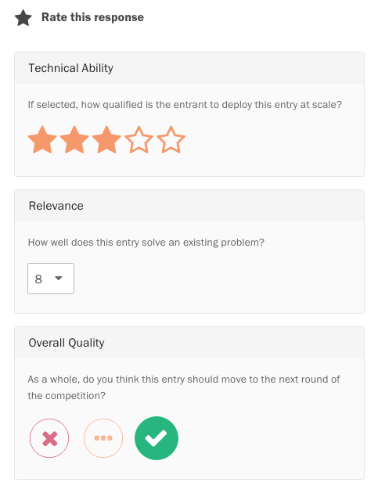Click the dark star icon beside the title
Image resolution: width=378 pixels, height=493 pixels.
coord(23,18)
